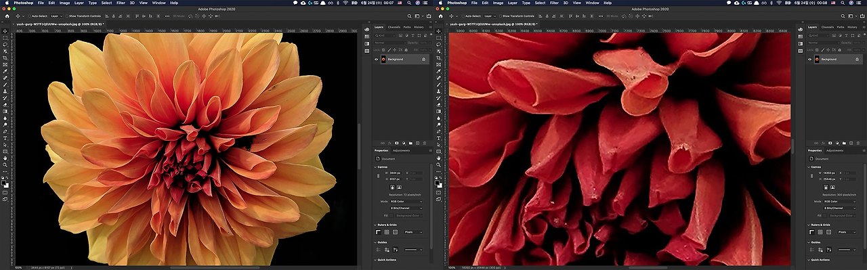Open RGB Color mode dropdown in left window
867x270 pixels.
[x=406, y=202]
